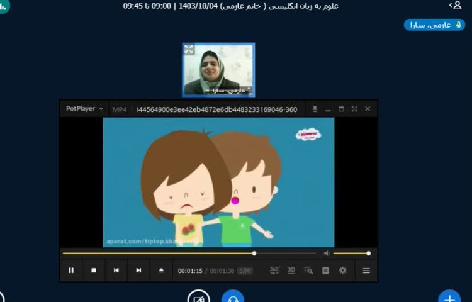
Task: Close the PotPlayer window
Action: pyautogui.click(x=368, y=109)
